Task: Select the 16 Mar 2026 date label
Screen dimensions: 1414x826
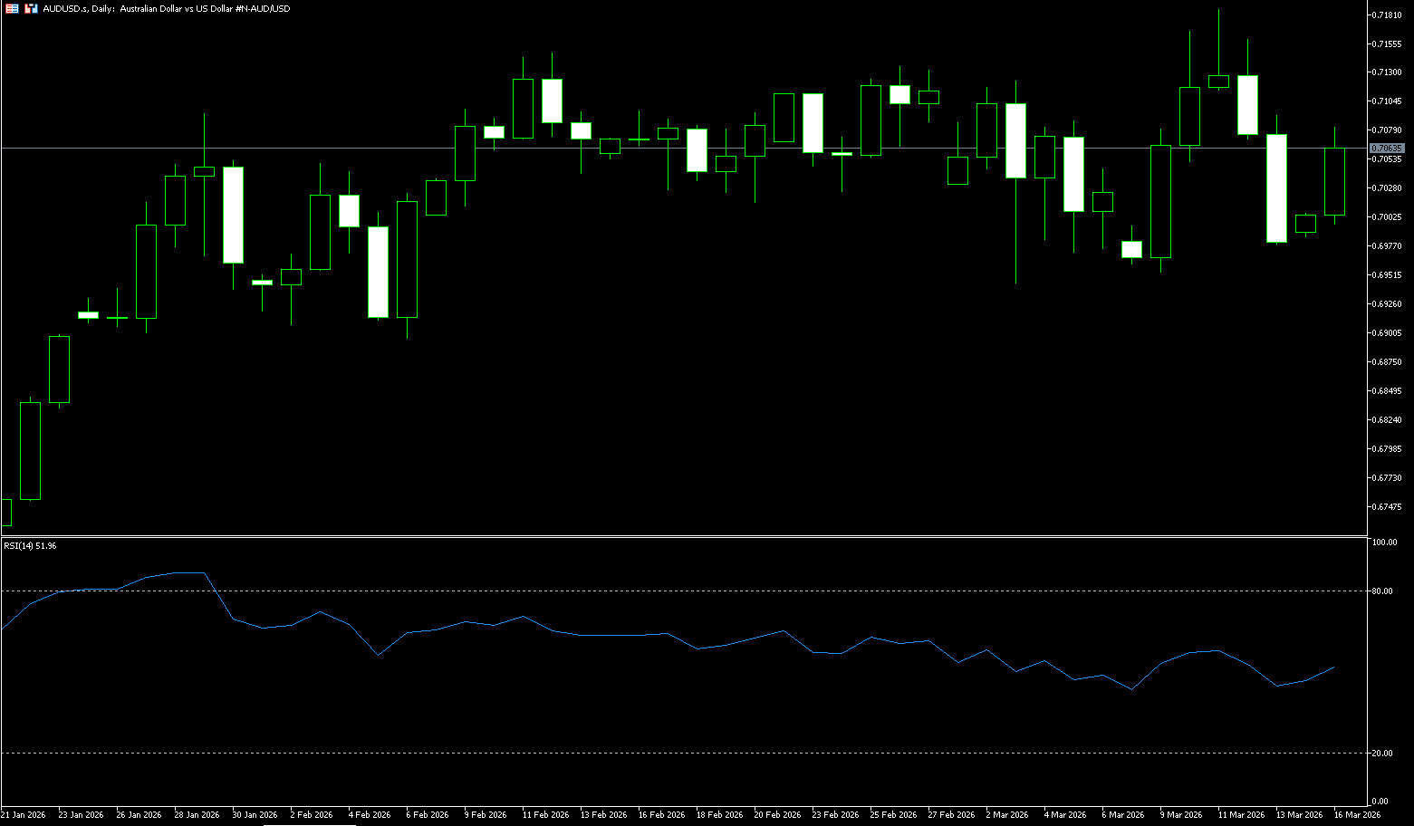Action: pos(1356,815)
